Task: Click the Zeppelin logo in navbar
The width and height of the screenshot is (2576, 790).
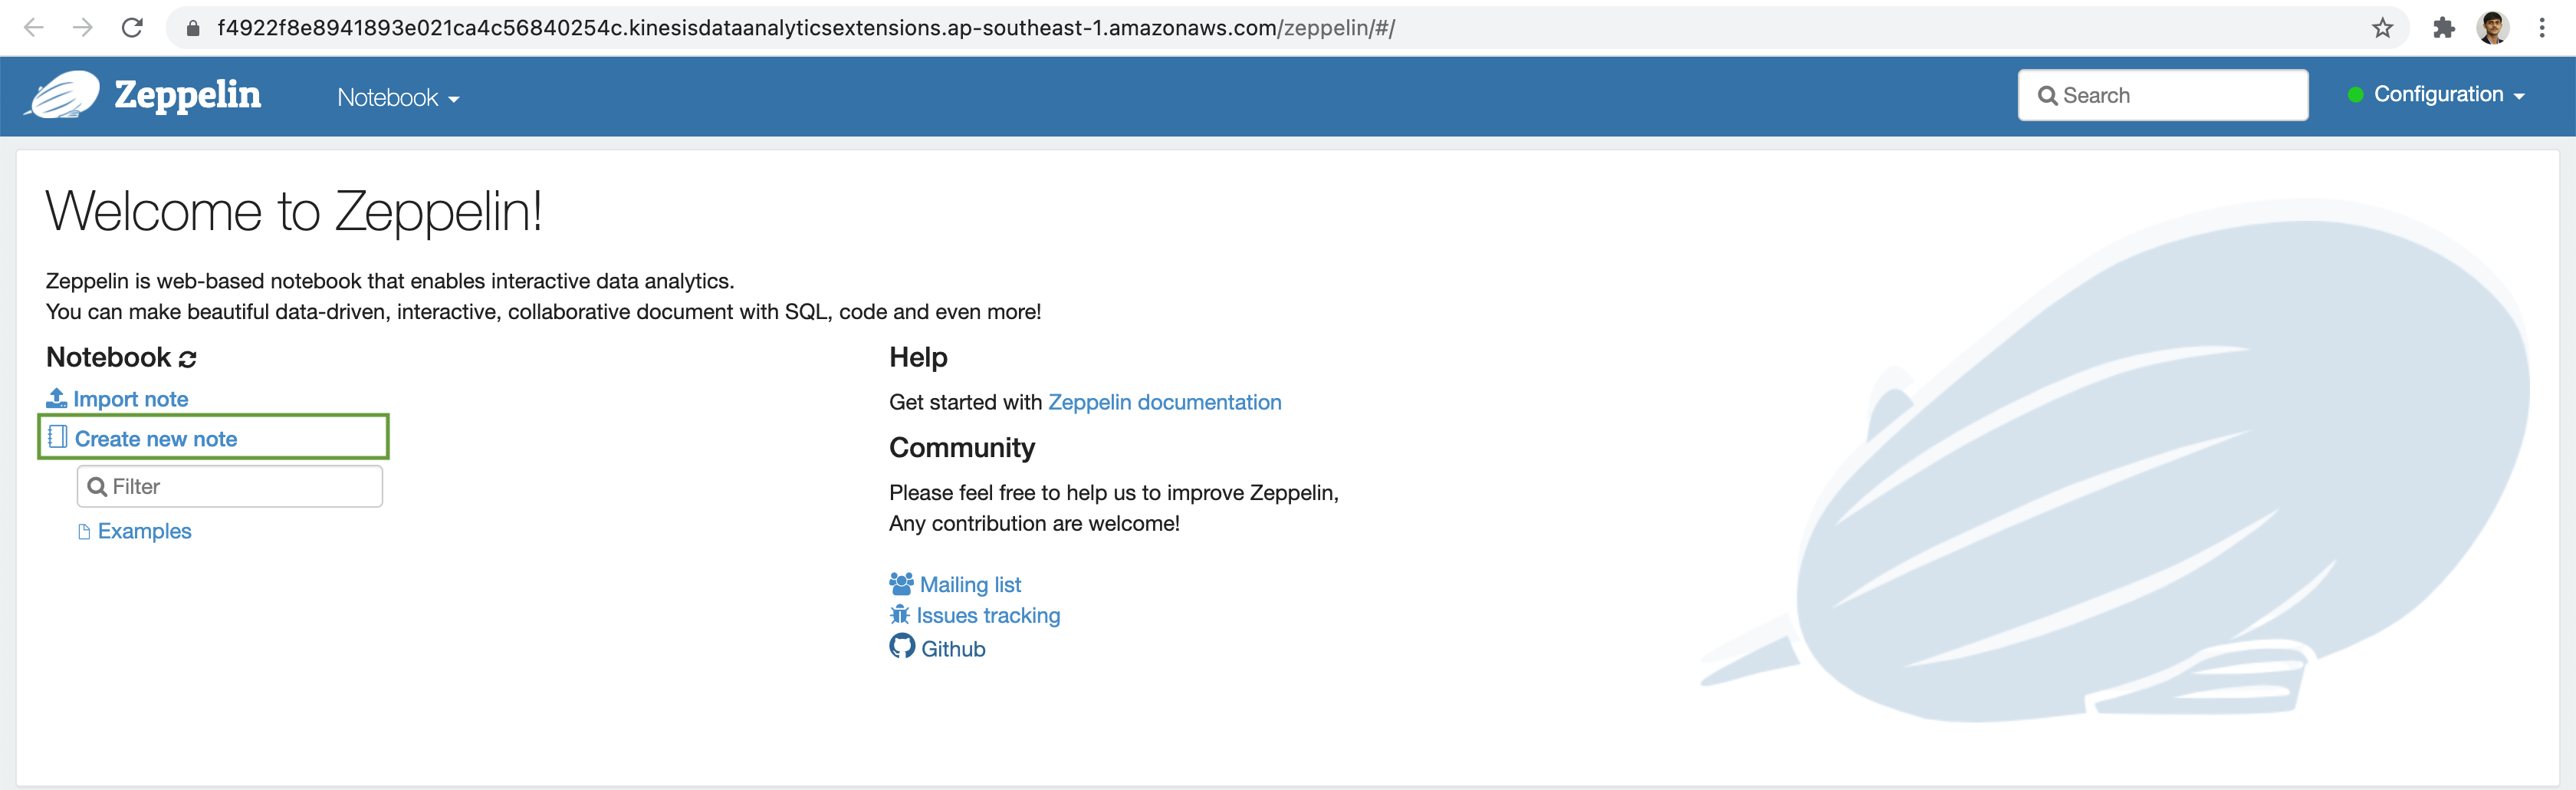Action: [x=143, y=95]
